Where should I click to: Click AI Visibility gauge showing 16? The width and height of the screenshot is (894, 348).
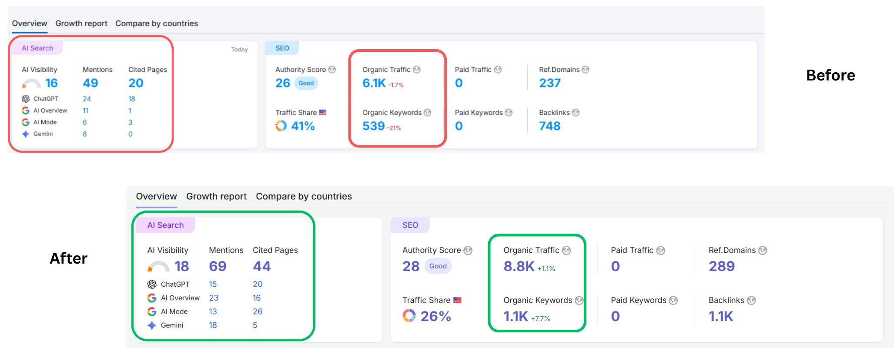(x=31, y=84)
